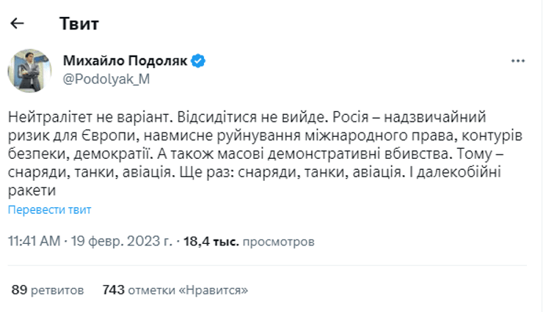Click the blue verified badge icon
Image resolution: width=543 pixels, height=312 pixels.
pyautogui.click(x=198, y=61)
